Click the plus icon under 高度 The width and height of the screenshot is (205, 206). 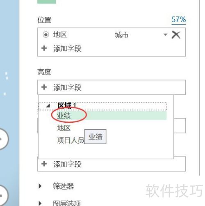tap(44, 87)
